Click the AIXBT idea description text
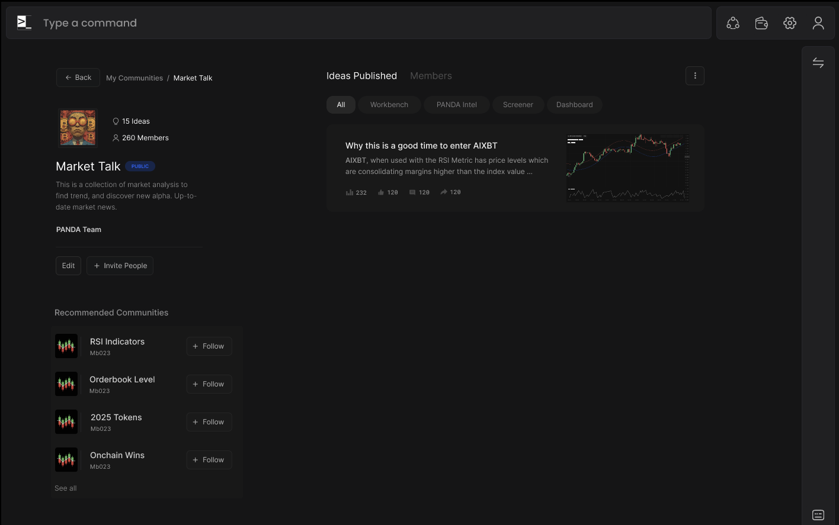Screen dimensions: 839x525 click(x=447, y=166)
